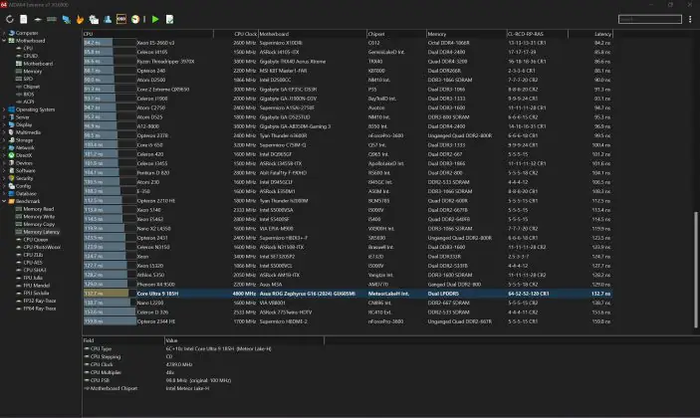Open the monitor diagnostics toolbar icon
This screenshot has width=700, height=418.
tap(66, 19)
